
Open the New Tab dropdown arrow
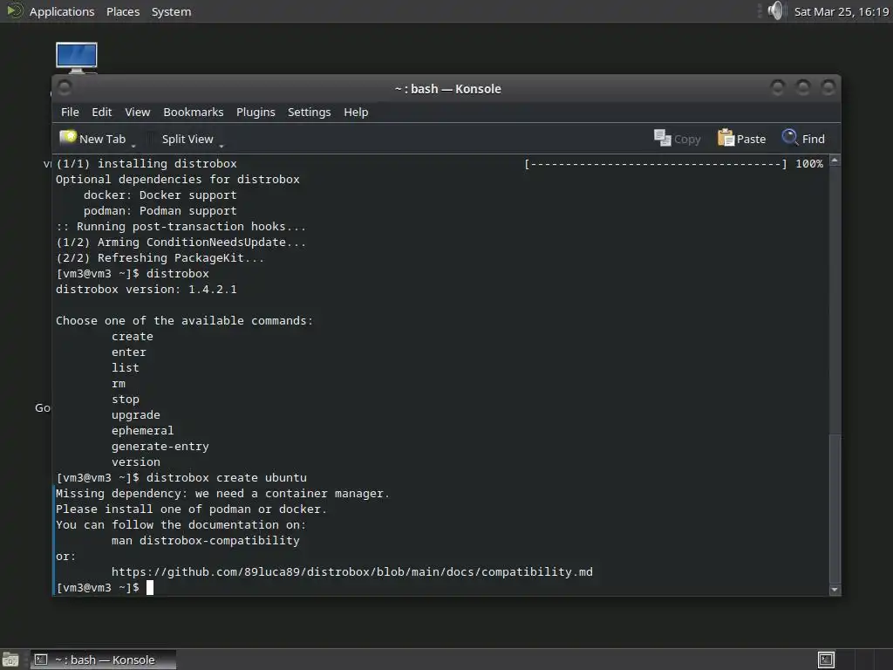133,147
